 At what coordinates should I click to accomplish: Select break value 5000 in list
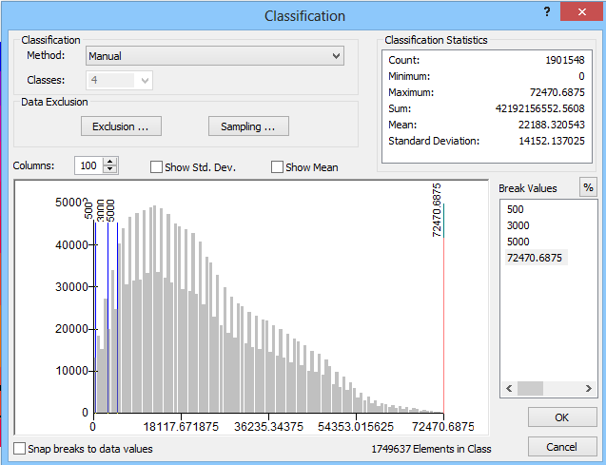pos(518,242)
